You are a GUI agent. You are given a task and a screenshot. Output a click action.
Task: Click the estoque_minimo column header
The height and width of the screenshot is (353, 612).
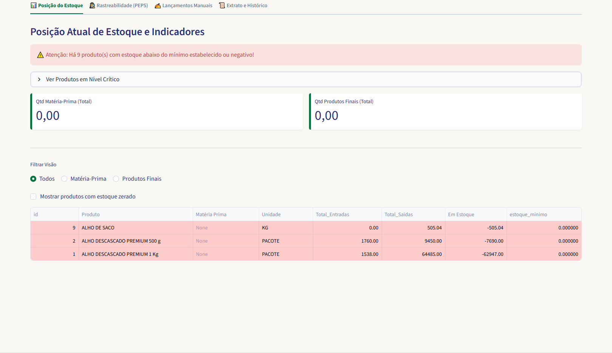pyautogui.click(x=544, y=214)
